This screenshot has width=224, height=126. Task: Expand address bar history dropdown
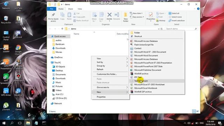tap(159, 29)
